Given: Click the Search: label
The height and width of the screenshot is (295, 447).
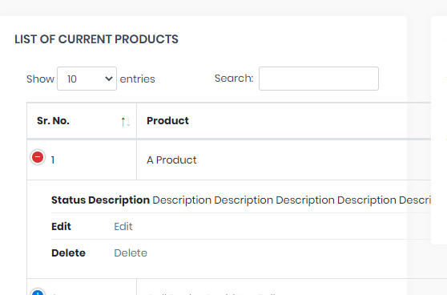Looking at the screenshot, I should 234,79.
